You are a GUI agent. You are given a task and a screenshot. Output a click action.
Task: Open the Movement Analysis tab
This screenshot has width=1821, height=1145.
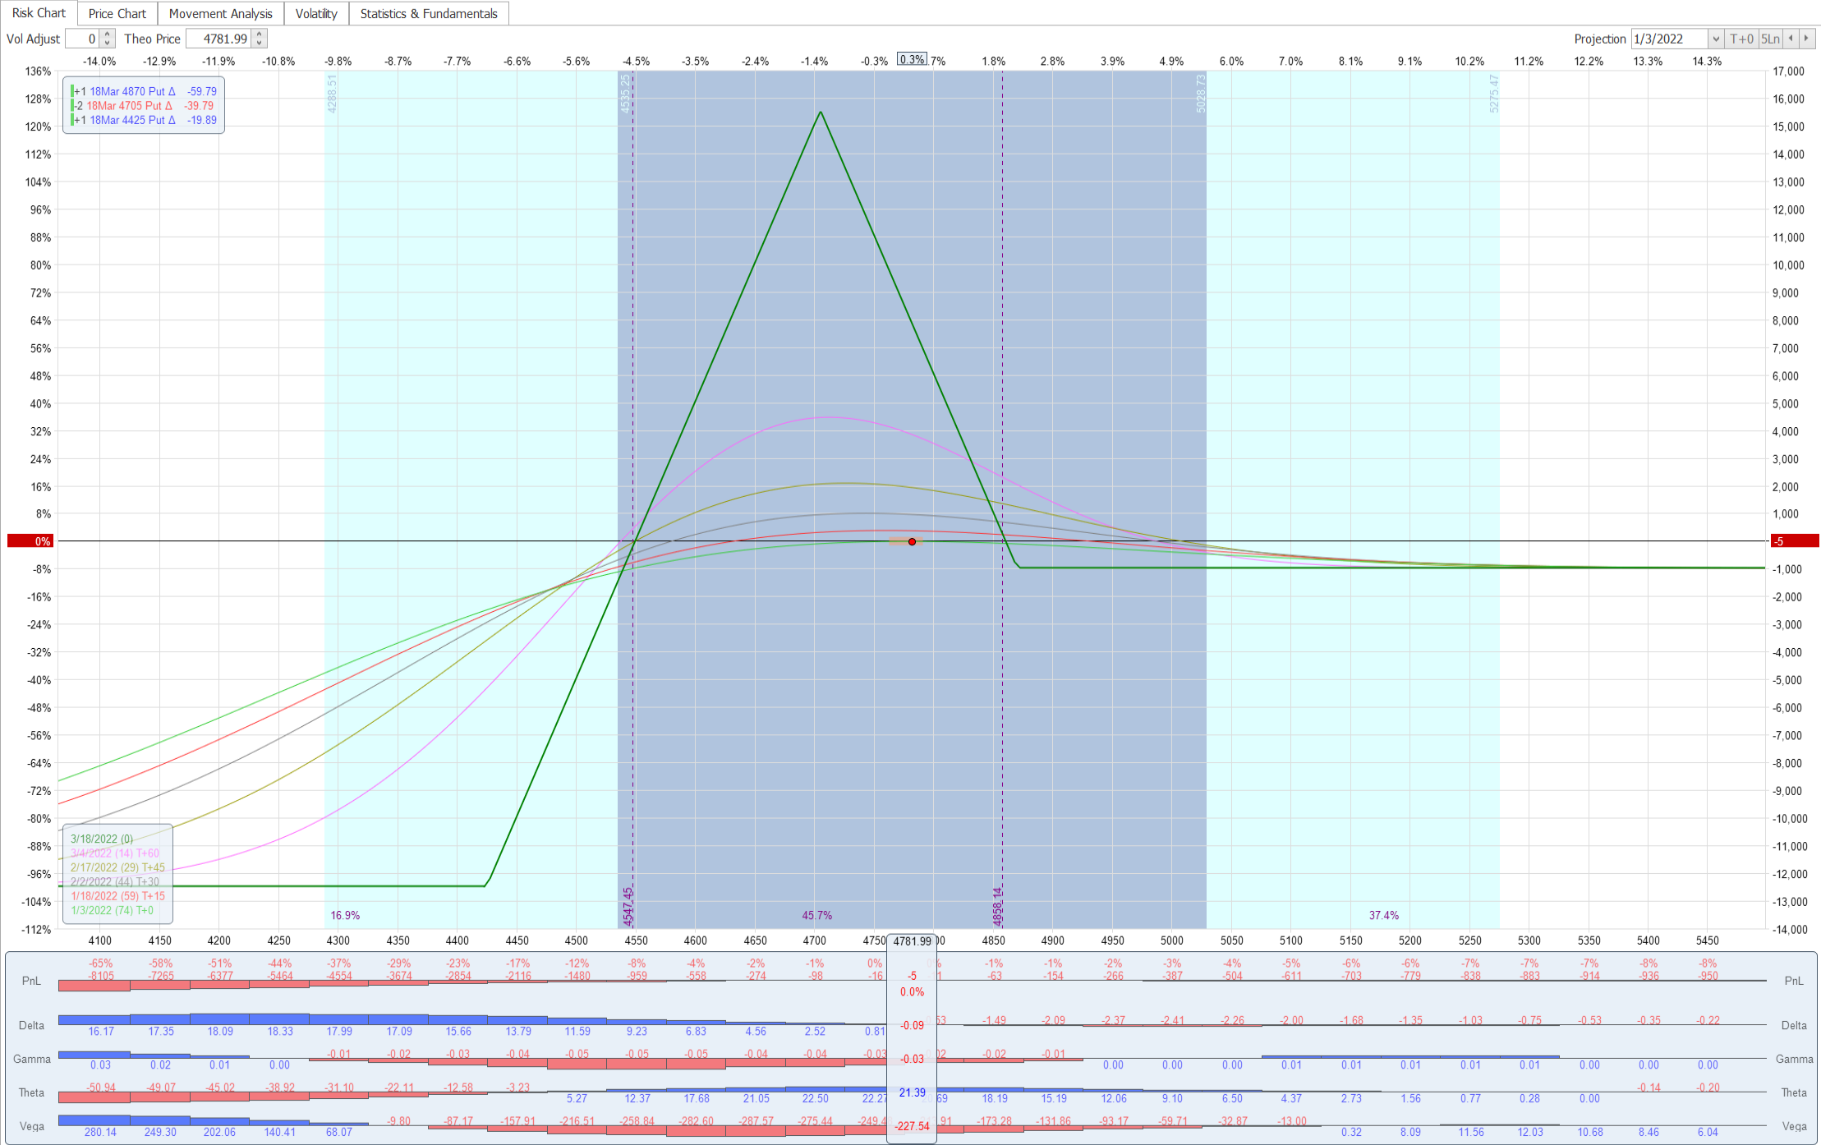click(220, 13)
